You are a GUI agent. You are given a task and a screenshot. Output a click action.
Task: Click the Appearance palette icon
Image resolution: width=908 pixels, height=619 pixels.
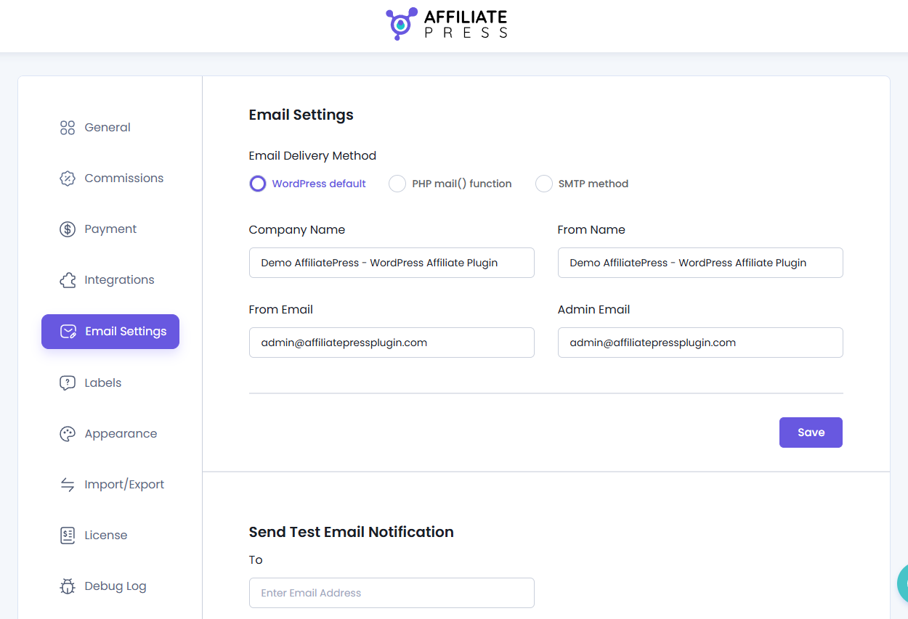(67, 433)
